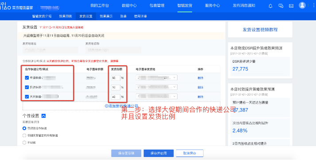Click the 菜鸟物流管家 logo

tap(16, 6)
